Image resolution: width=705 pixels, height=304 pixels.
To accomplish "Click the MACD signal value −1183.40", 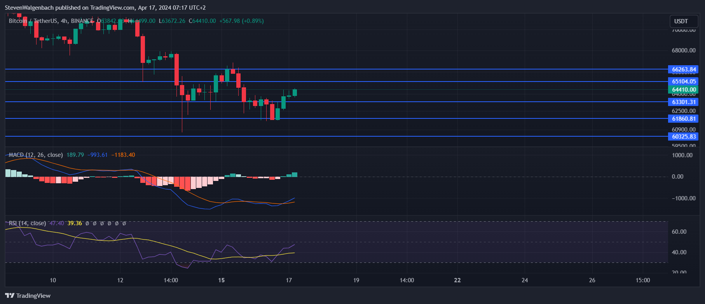I will click(123, 155).
